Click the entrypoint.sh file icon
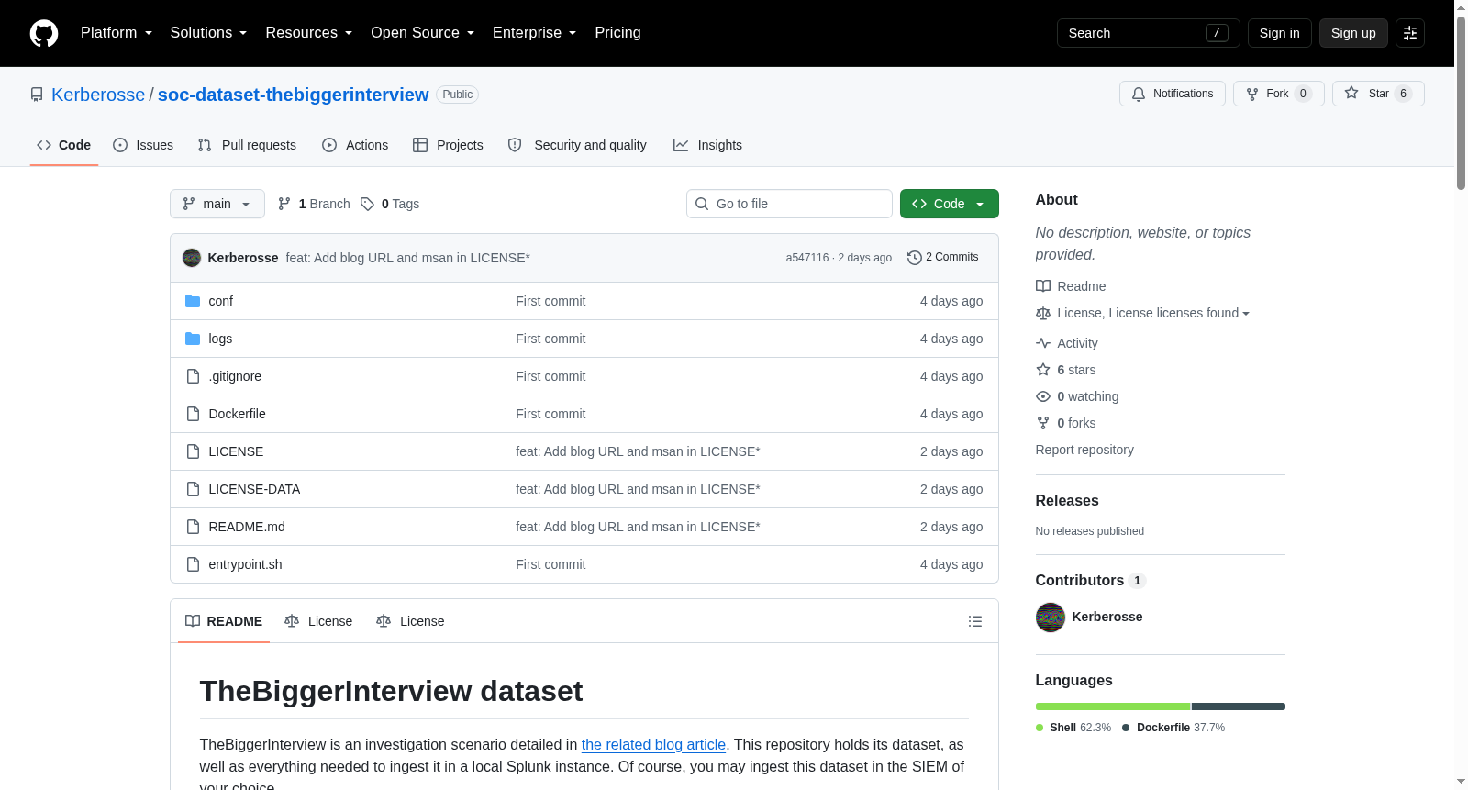Screen dimensions: 1468x790 [x=193, y=564]
